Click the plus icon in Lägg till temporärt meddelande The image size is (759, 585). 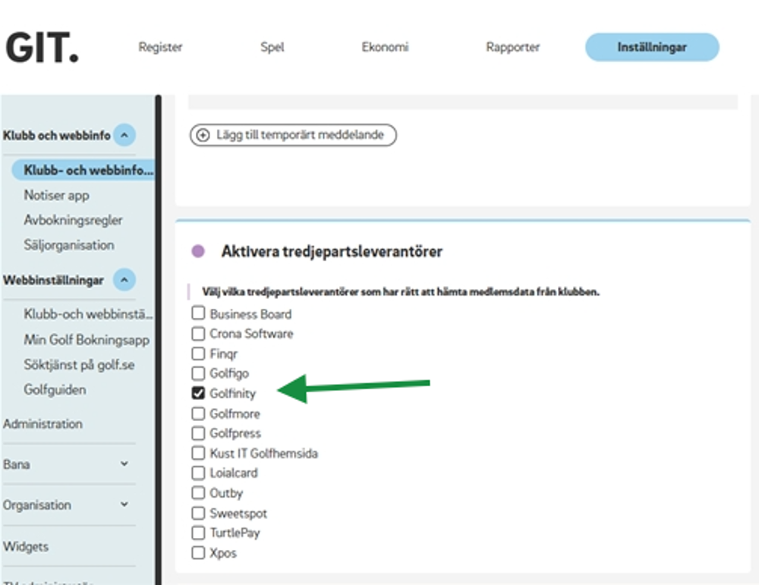pos(203,135)
